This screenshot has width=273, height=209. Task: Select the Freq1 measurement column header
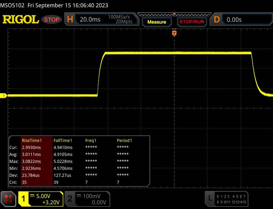(x=91, y=140)
